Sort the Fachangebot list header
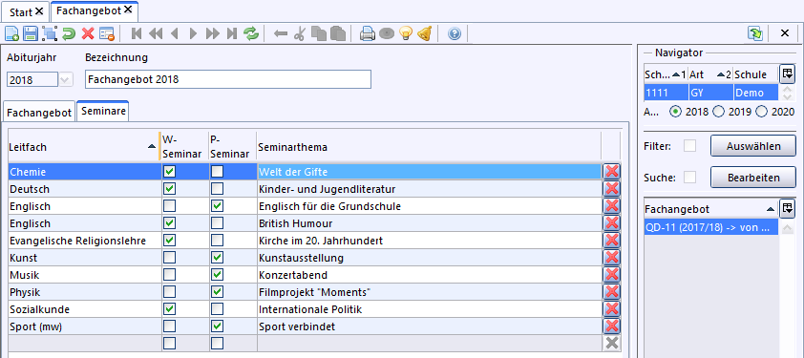This screenshot has height=358, width=804. point(710,209)
